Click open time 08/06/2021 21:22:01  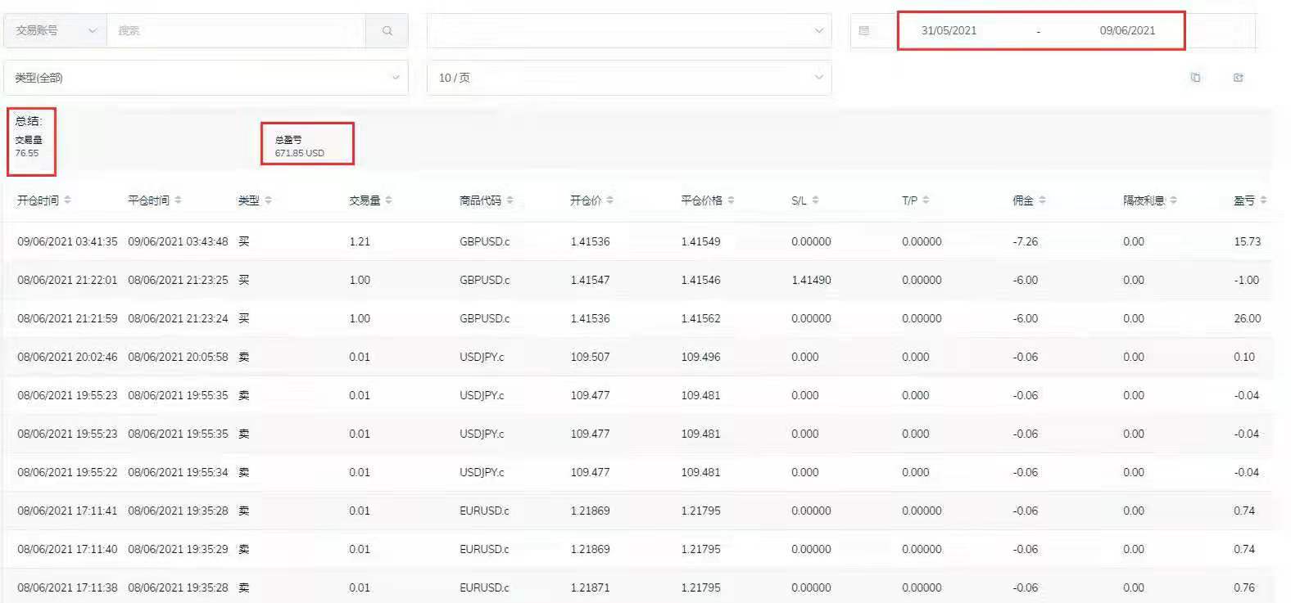point(67,281)
